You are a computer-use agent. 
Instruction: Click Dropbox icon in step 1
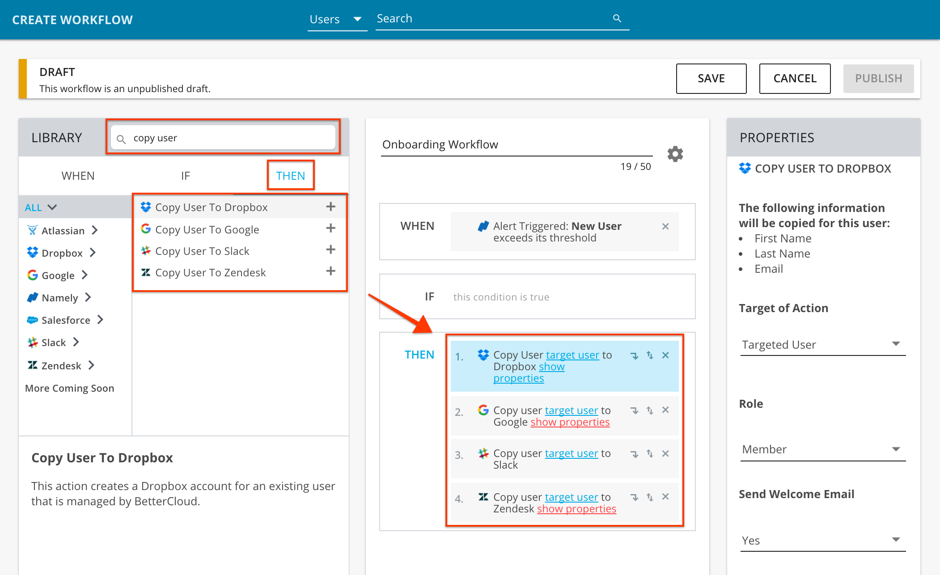tap(483, 355)
